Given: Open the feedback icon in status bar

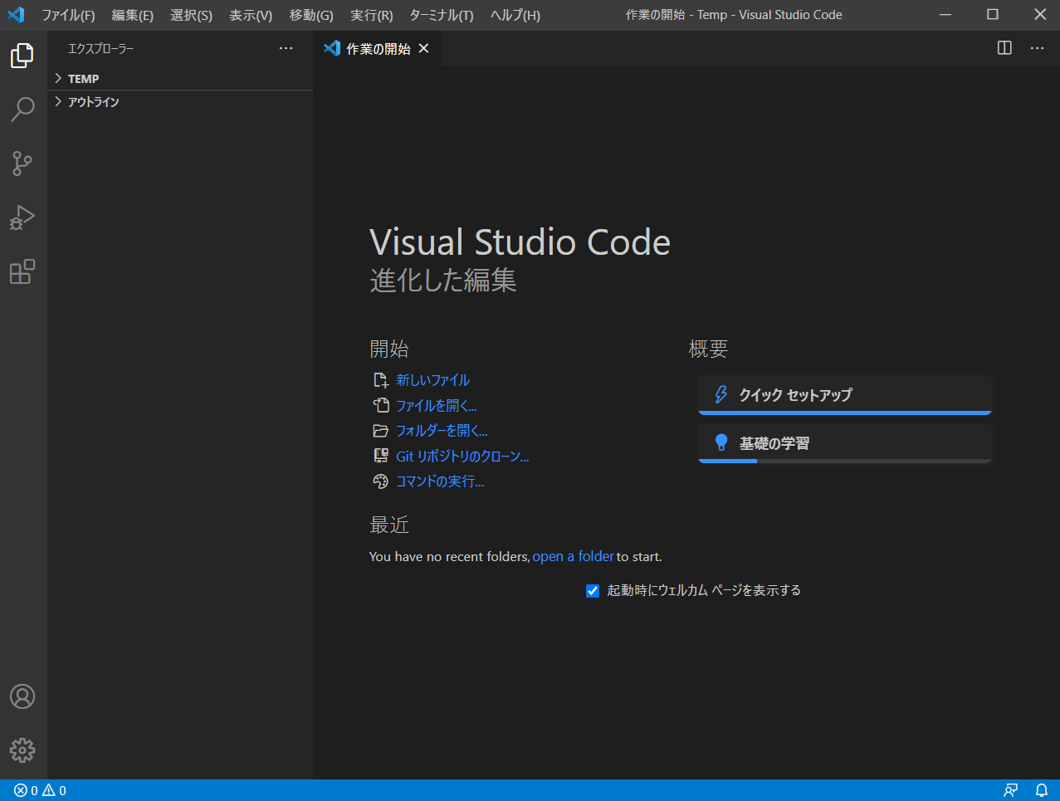Looking at the screenshot, I should tap(1010, 790).
